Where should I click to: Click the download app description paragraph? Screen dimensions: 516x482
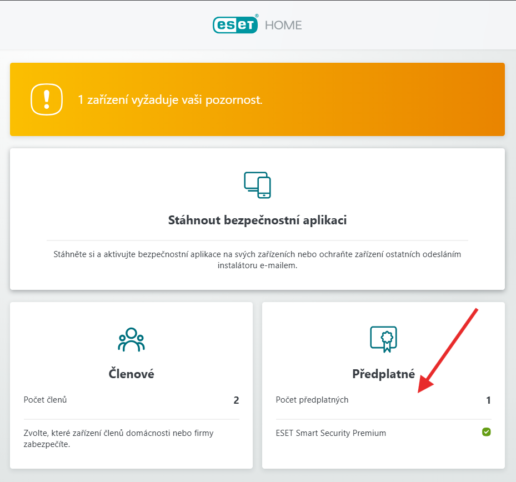coord(257,260)
